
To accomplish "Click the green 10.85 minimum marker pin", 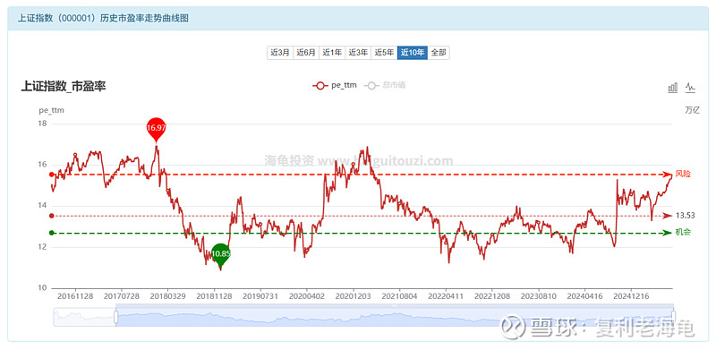I will (220, 254).
